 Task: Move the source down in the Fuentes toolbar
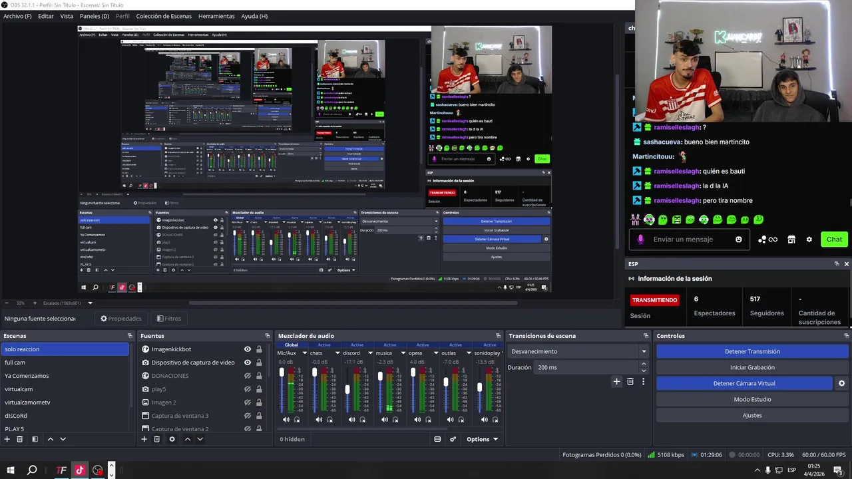tap(200, 439)
